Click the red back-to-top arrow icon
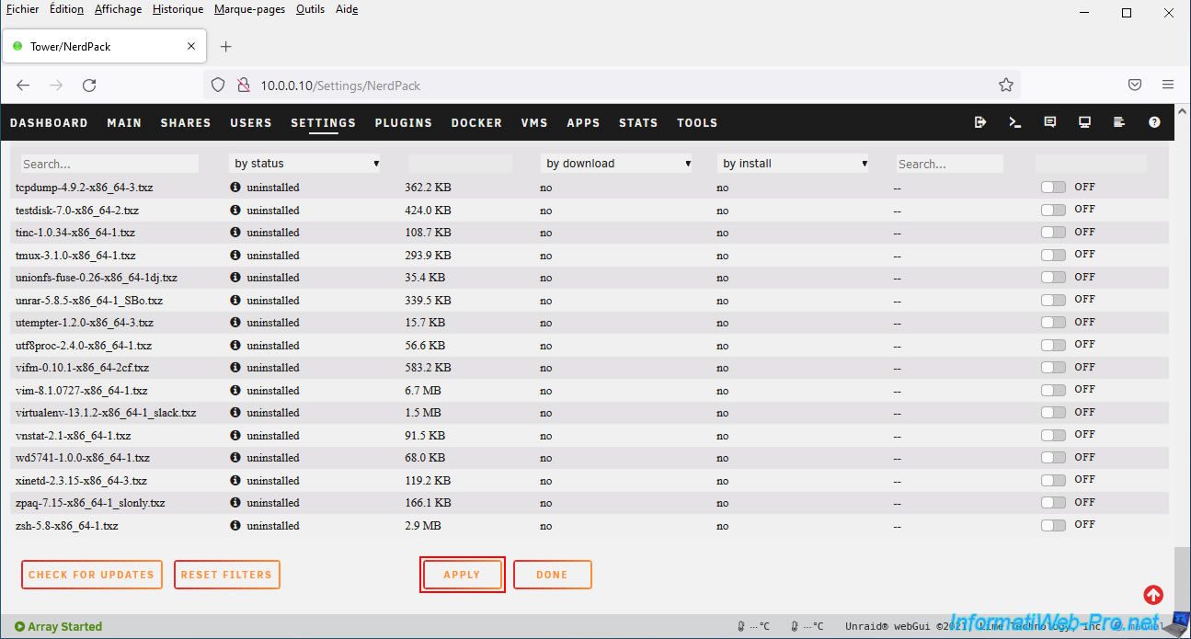Viewport: 1191px width, 639px height. pyautogui.click(x=1153, y=595)
